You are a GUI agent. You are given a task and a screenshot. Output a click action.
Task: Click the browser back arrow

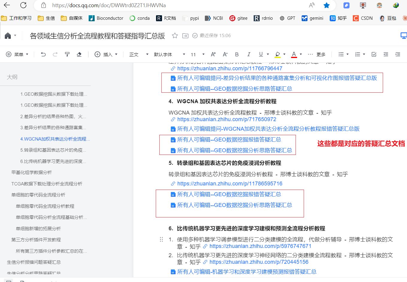coord(7,5)
